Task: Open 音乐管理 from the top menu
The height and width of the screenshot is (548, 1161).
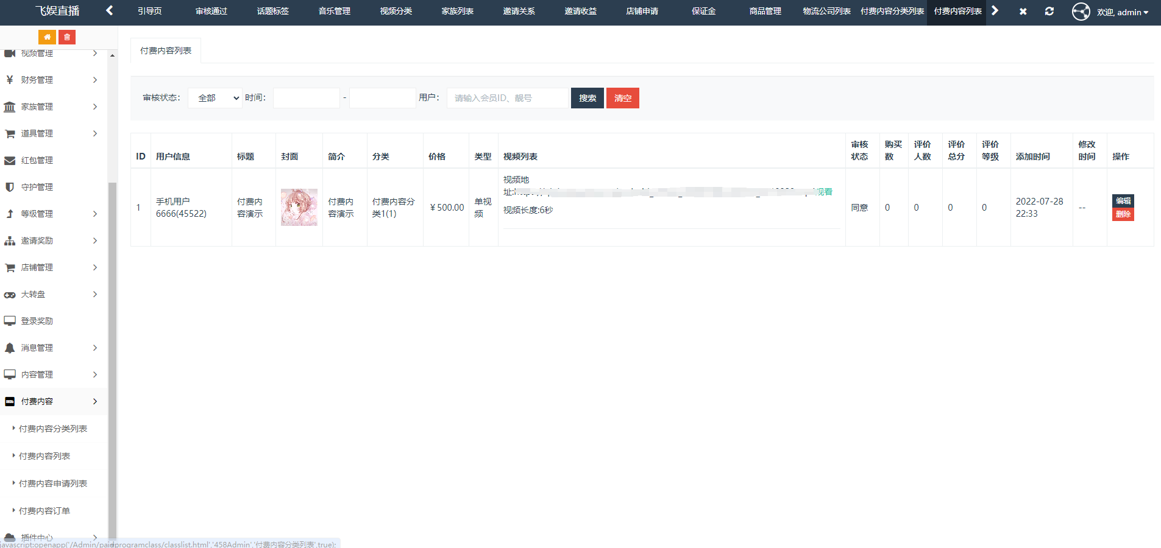Action: coord(333,10)
